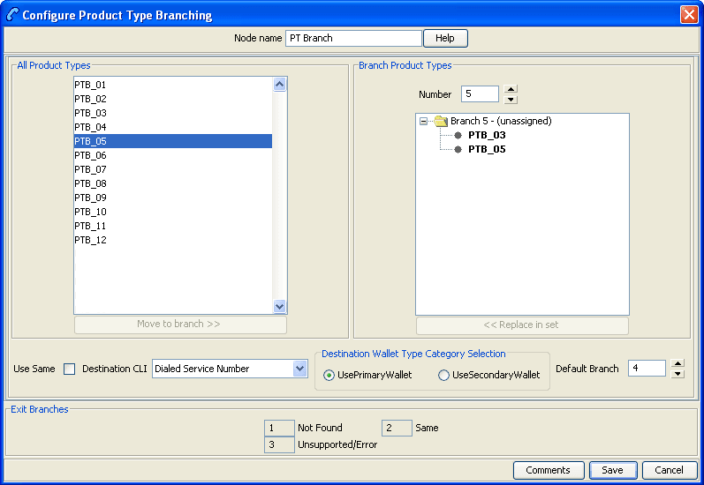Select PTB_07 in All Product Types
Screen dimensions: 704x485
(x=173, y=169)
